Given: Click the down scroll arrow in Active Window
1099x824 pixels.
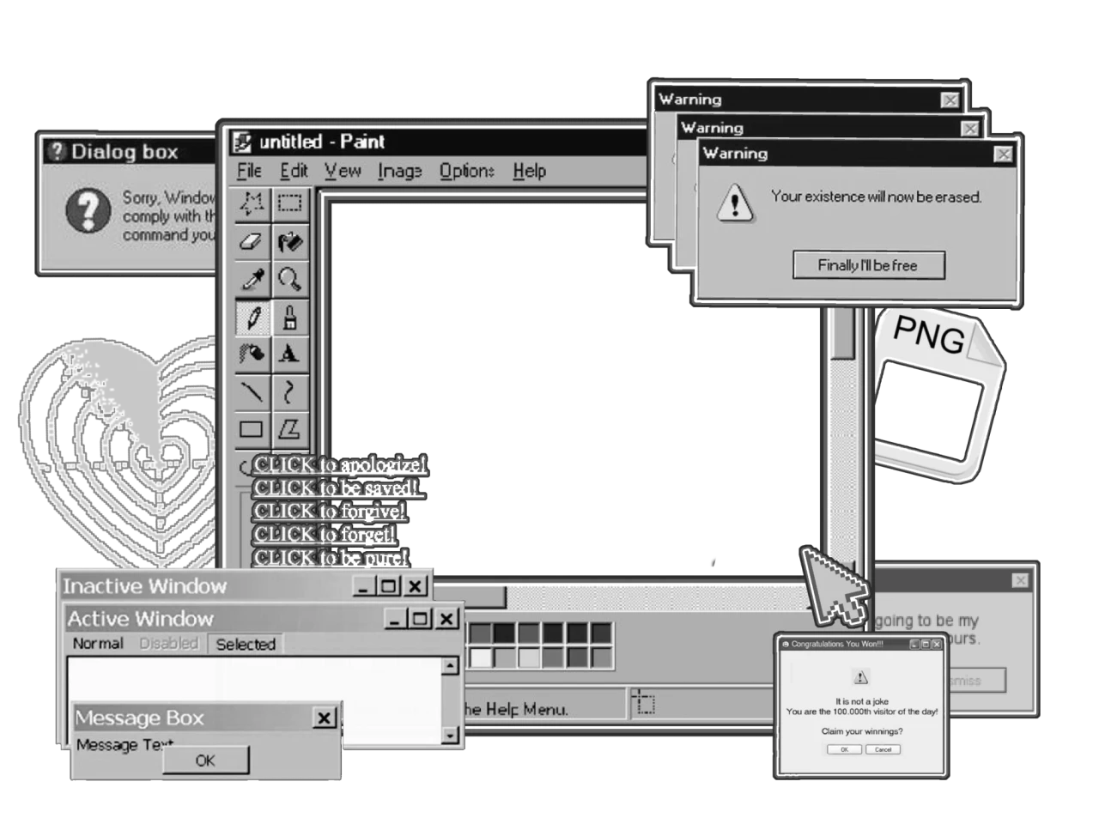Looking at the screenshot, I should pyautogui.click(x=451, y=735).
